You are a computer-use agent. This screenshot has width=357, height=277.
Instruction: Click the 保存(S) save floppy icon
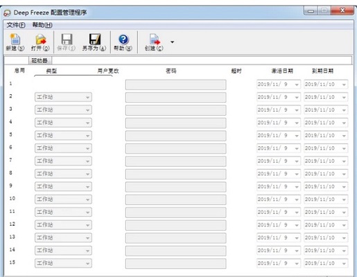(x=67, y=39)
